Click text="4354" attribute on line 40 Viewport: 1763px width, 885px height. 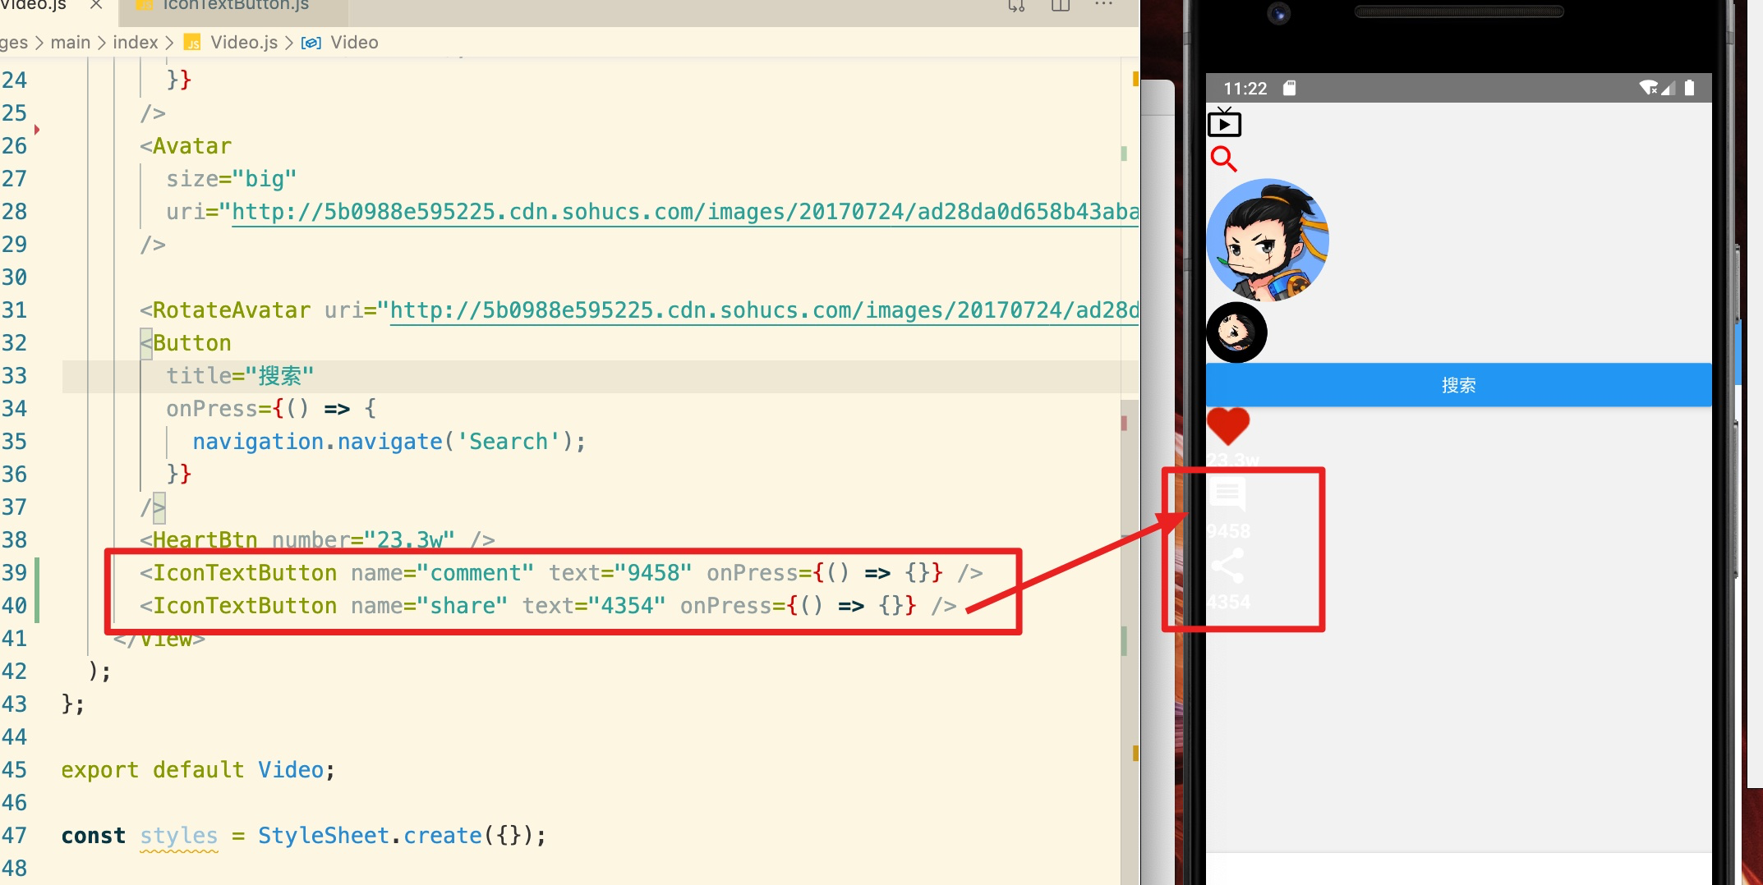[594, 606]
